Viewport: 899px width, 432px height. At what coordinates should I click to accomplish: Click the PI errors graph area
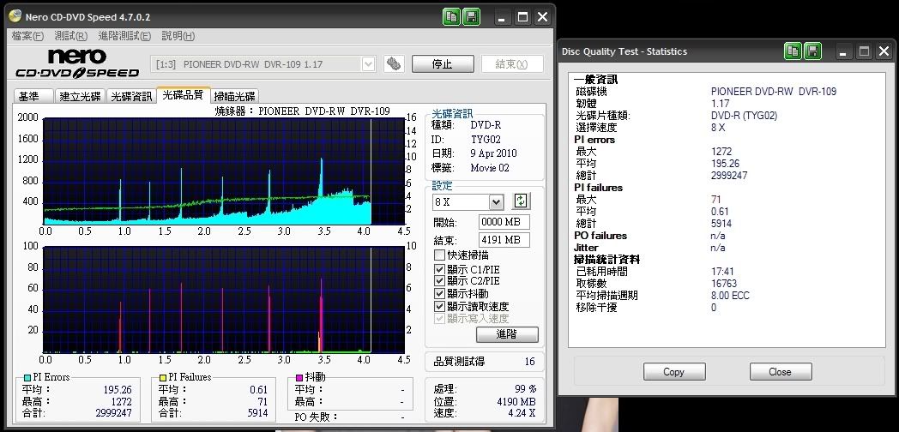pos(224,171)
